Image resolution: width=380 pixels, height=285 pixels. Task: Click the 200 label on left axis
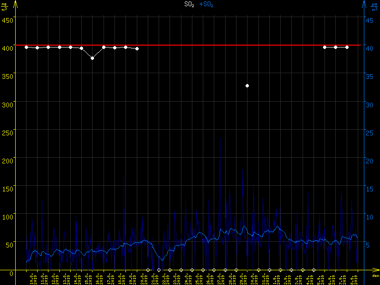pyautogui.click(x=7, y=161)
